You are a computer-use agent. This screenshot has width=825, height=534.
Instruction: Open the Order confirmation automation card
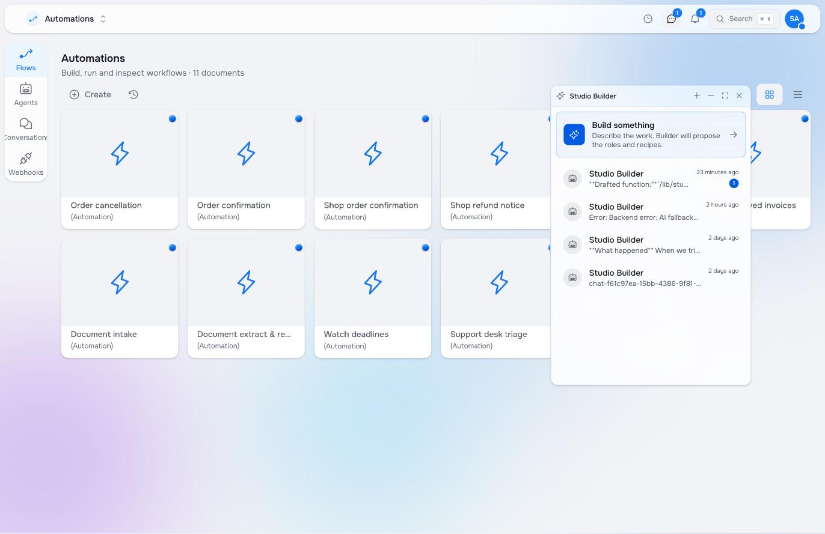pos(246,169)
